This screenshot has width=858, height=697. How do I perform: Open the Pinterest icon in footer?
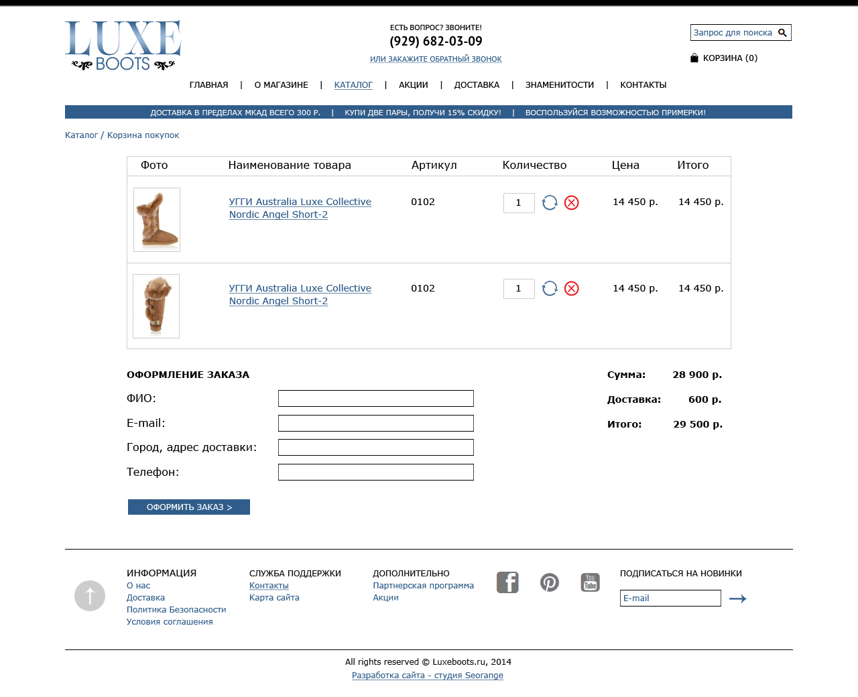[x=550, y=582]
